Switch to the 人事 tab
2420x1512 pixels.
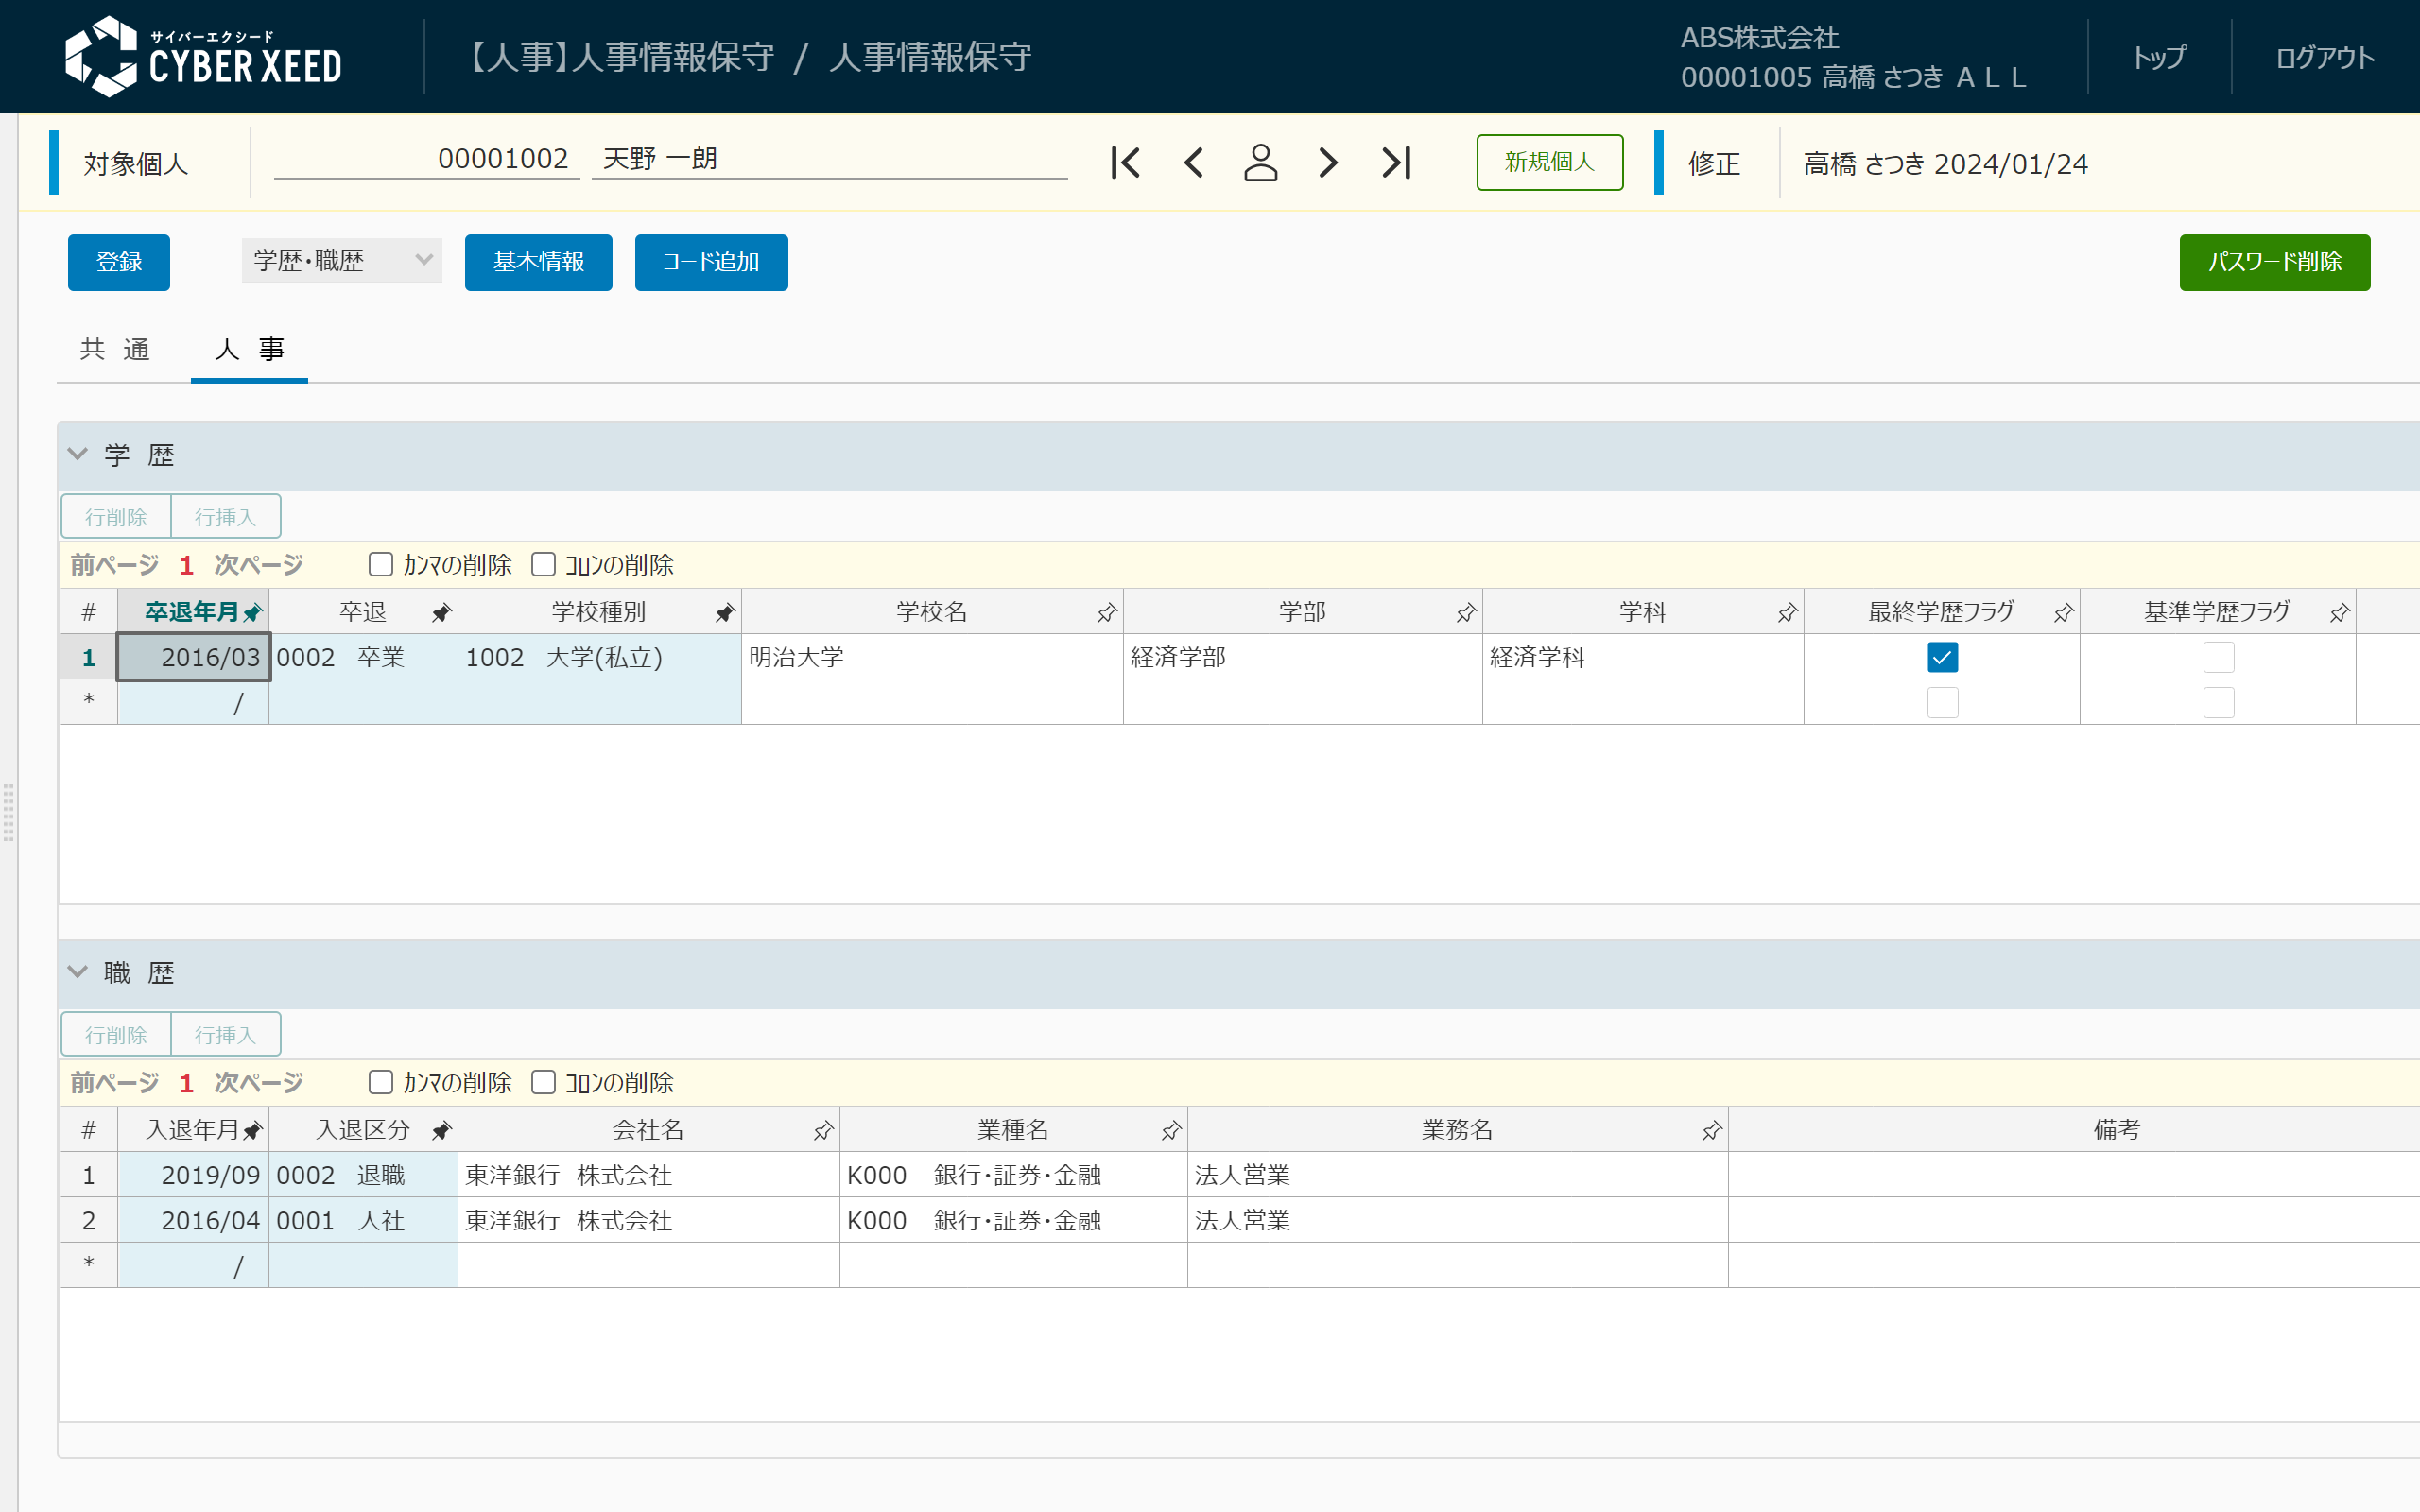(x=249, y=349)
